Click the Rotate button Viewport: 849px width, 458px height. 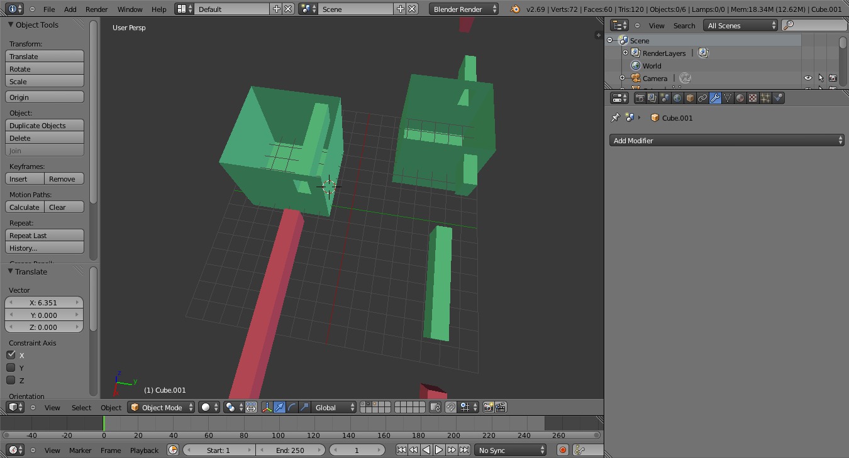[x=45, y=68]
